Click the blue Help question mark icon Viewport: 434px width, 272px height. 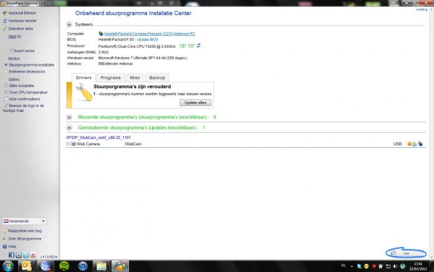[x=5, y=247]
